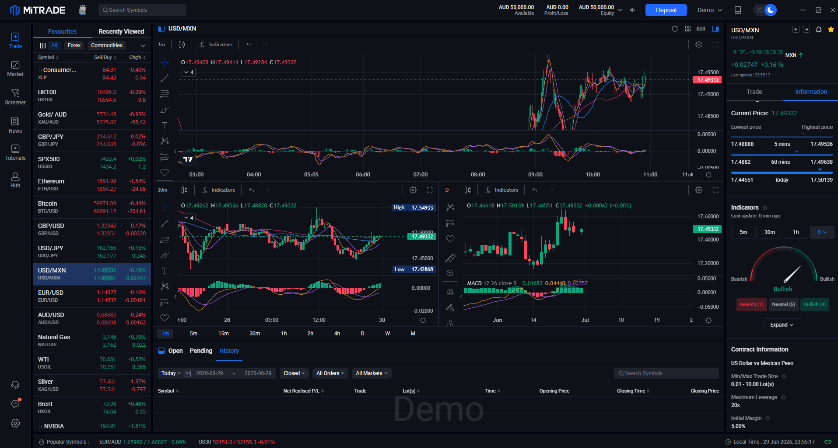This screenshot has height=448, width=838.
Task: Open the Market section in sidebar
Action: coord(15,69)
